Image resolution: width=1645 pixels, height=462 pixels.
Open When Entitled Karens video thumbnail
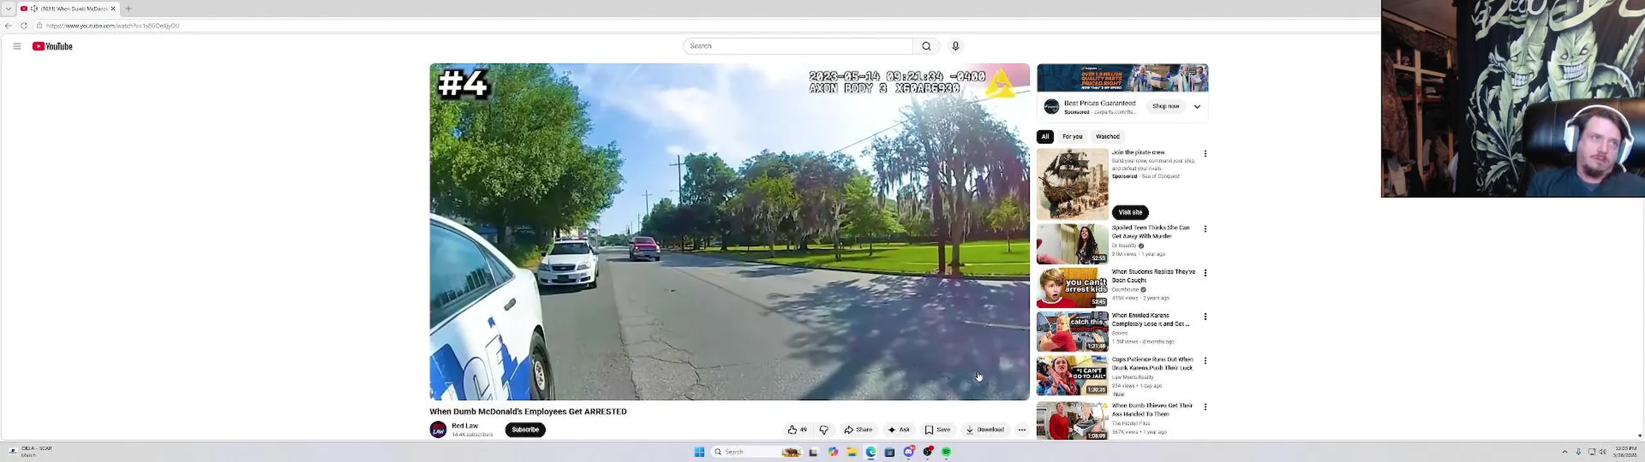[1072, 332]
